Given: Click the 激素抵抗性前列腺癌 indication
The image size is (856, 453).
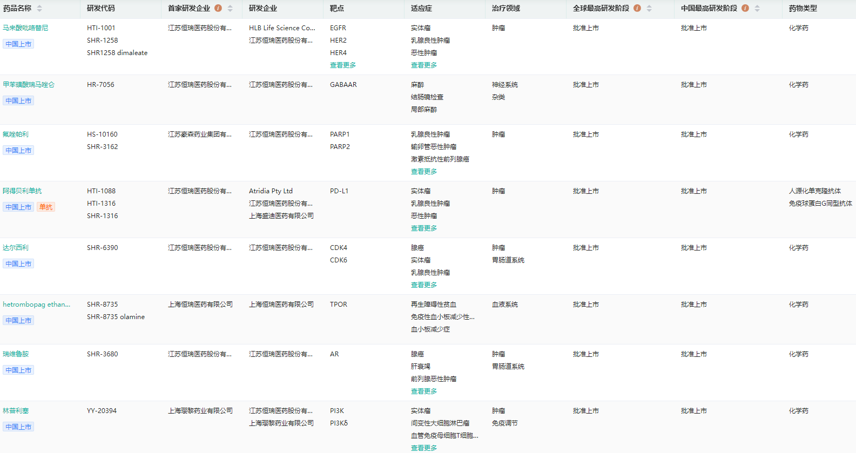Looking at the screenshot, I should click(440, 159).
